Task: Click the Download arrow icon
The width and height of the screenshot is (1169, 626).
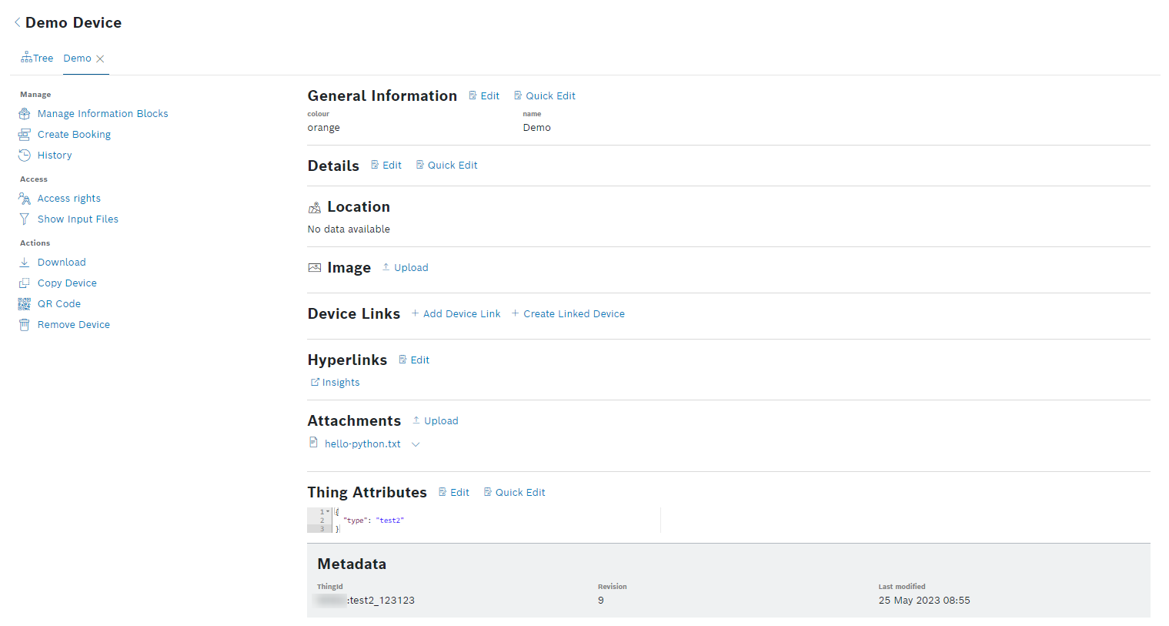Action: pos(25,263)
